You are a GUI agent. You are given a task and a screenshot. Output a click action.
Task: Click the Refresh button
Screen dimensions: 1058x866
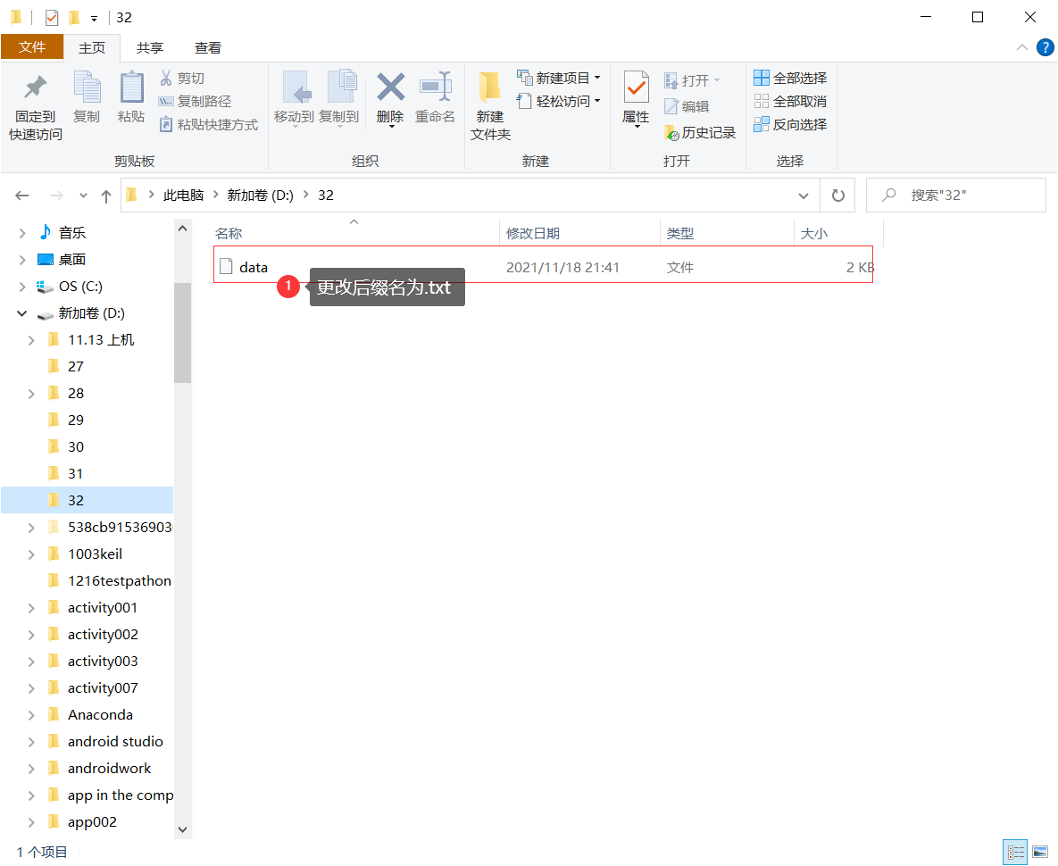click(838, 196)
